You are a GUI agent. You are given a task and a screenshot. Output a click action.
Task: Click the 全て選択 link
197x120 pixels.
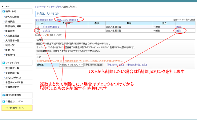pyautogui.click(x=39, y=20)
